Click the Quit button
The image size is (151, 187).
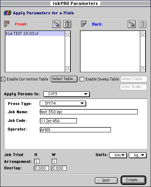[x=106, y=180]
